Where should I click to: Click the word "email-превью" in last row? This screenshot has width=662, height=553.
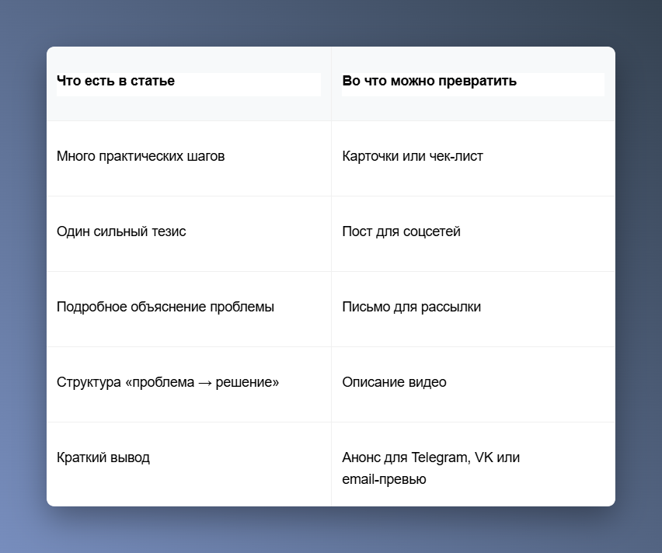click(384, 479)
